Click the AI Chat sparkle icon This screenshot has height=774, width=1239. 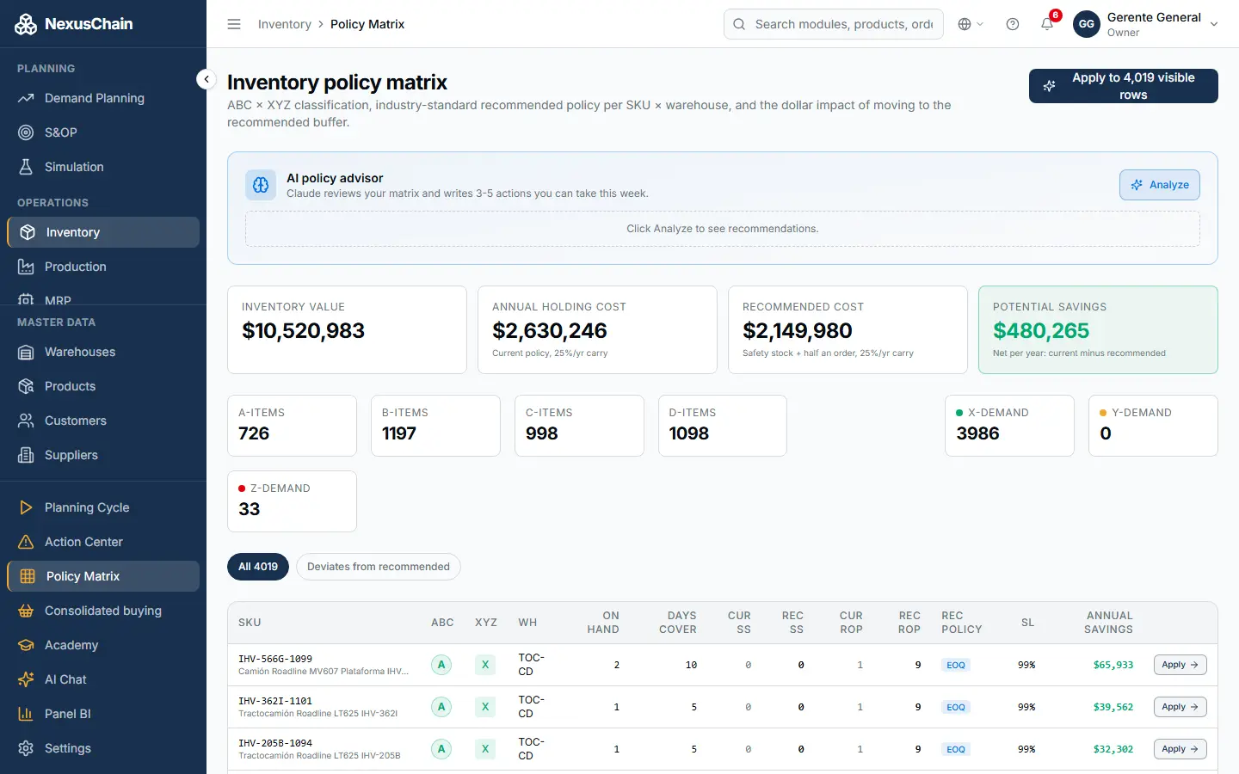click(26, 679)
